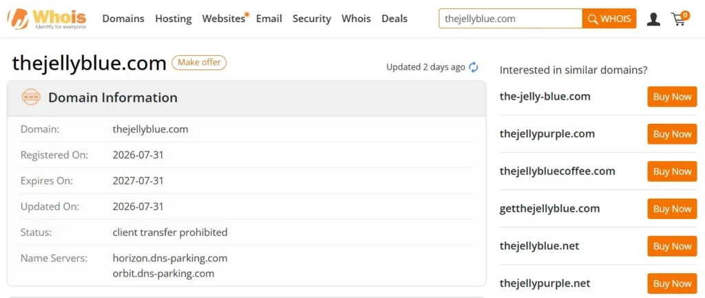Open the Hosting menu

(x=173, y=19)
